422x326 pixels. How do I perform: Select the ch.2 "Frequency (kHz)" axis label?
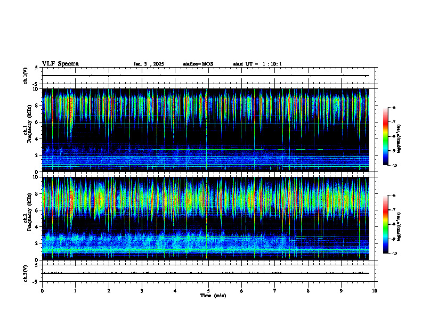(29, 212)
